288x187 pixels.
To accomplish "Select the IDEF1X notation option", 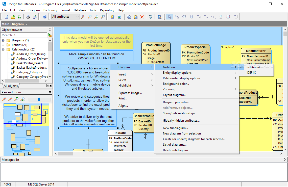I will (x=256, y=73).
